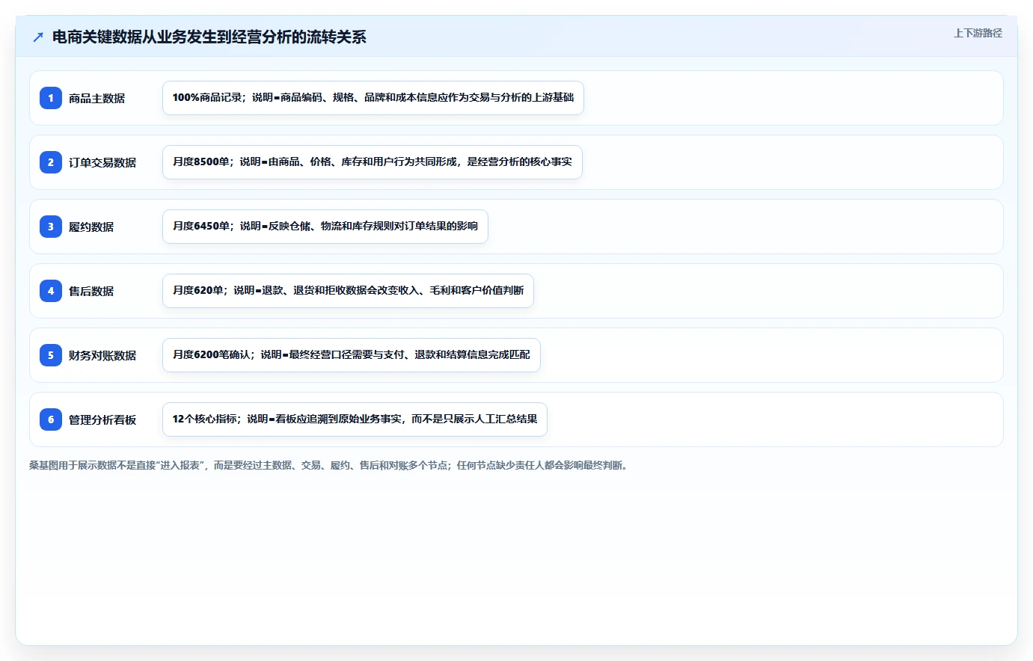Select step badge number 2
Screen dimensions: 1033x661
pyautogui.click(x=51, y=162)
